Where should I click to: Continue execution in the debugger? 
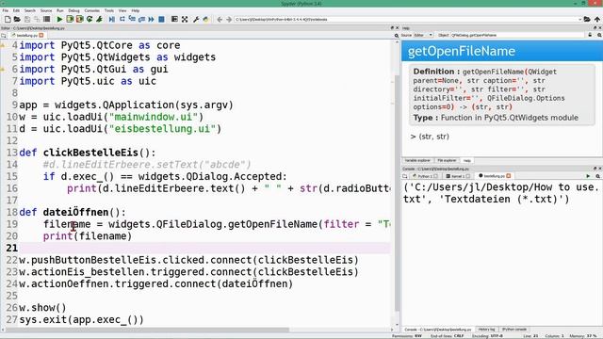click(x=151, y=19)
